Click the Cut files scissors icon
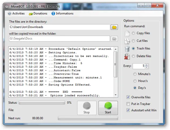The image size is (170, 130). (127, 41)
